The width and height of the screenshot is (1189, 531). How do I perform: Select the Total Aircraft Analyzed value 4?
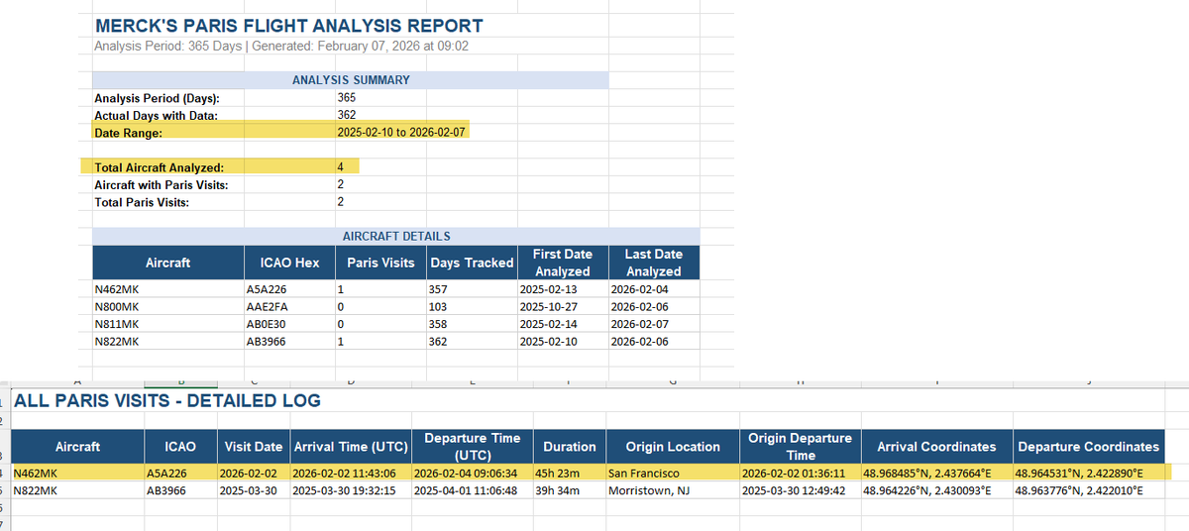341,167
